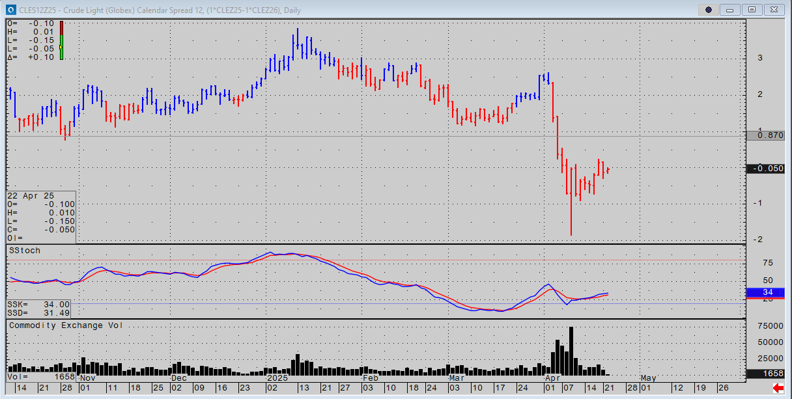
Task: Click the red left arrow at bottom right
Action: [778, 388]
